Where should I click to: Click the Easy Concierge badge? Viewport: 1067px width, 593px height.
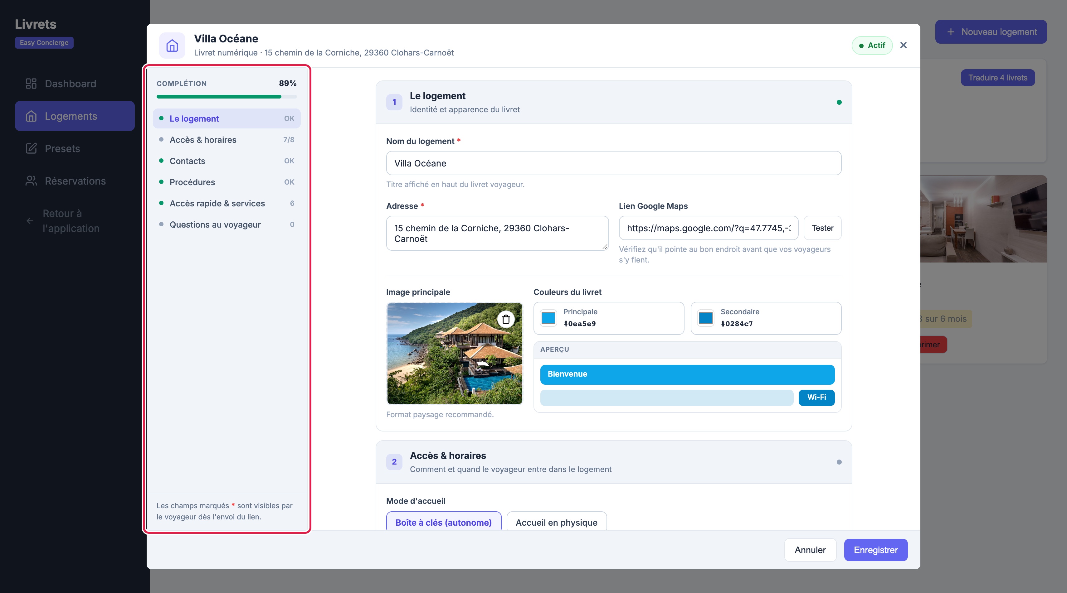[44, 43]
